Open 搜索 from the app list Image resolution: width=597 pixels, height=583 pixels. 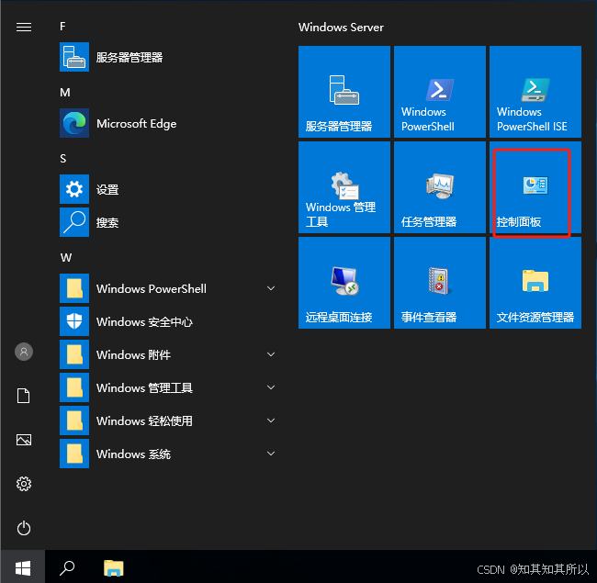pos(167,222)
